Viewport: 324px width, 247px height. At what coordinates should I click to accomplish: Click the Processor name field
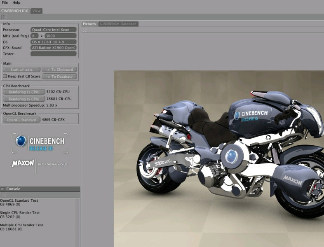(54, 30)
